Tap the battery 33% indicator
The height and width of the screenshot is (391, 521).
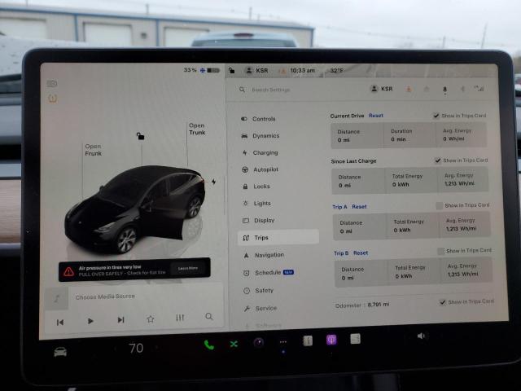[201, 70]
